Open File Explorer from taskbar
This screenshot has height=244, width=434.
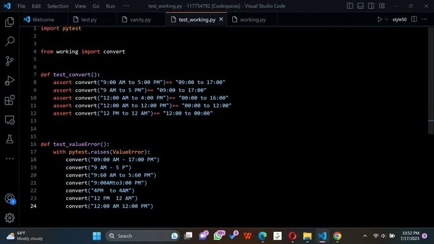(x=307, y=236)
